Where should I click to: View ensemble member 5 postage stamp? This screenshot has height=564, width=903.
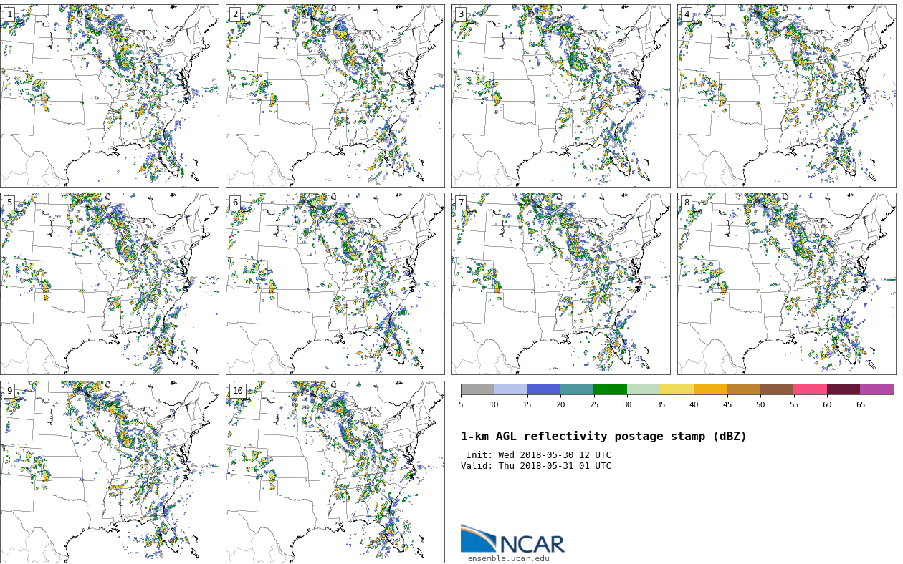109,283
